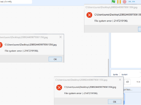The width and height of the screenshot is (141, 105).
Task: Click the red error icon in top-right dialog
Action: (x=89, y=15)
